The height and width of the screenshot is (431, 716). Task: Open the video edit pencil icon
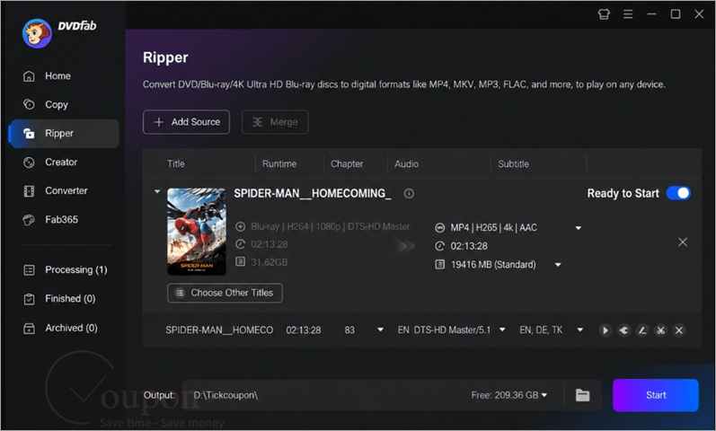coord(642,330)
